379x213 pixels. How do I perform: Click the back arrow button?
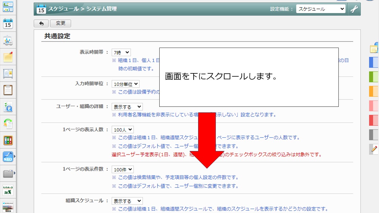pos(41,23)
